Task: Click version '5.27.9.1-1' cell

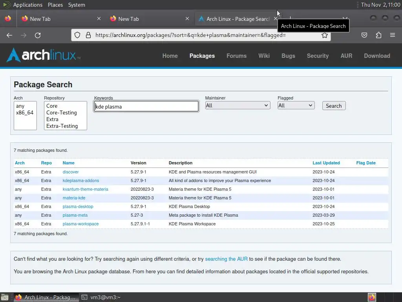Action: 140,224
